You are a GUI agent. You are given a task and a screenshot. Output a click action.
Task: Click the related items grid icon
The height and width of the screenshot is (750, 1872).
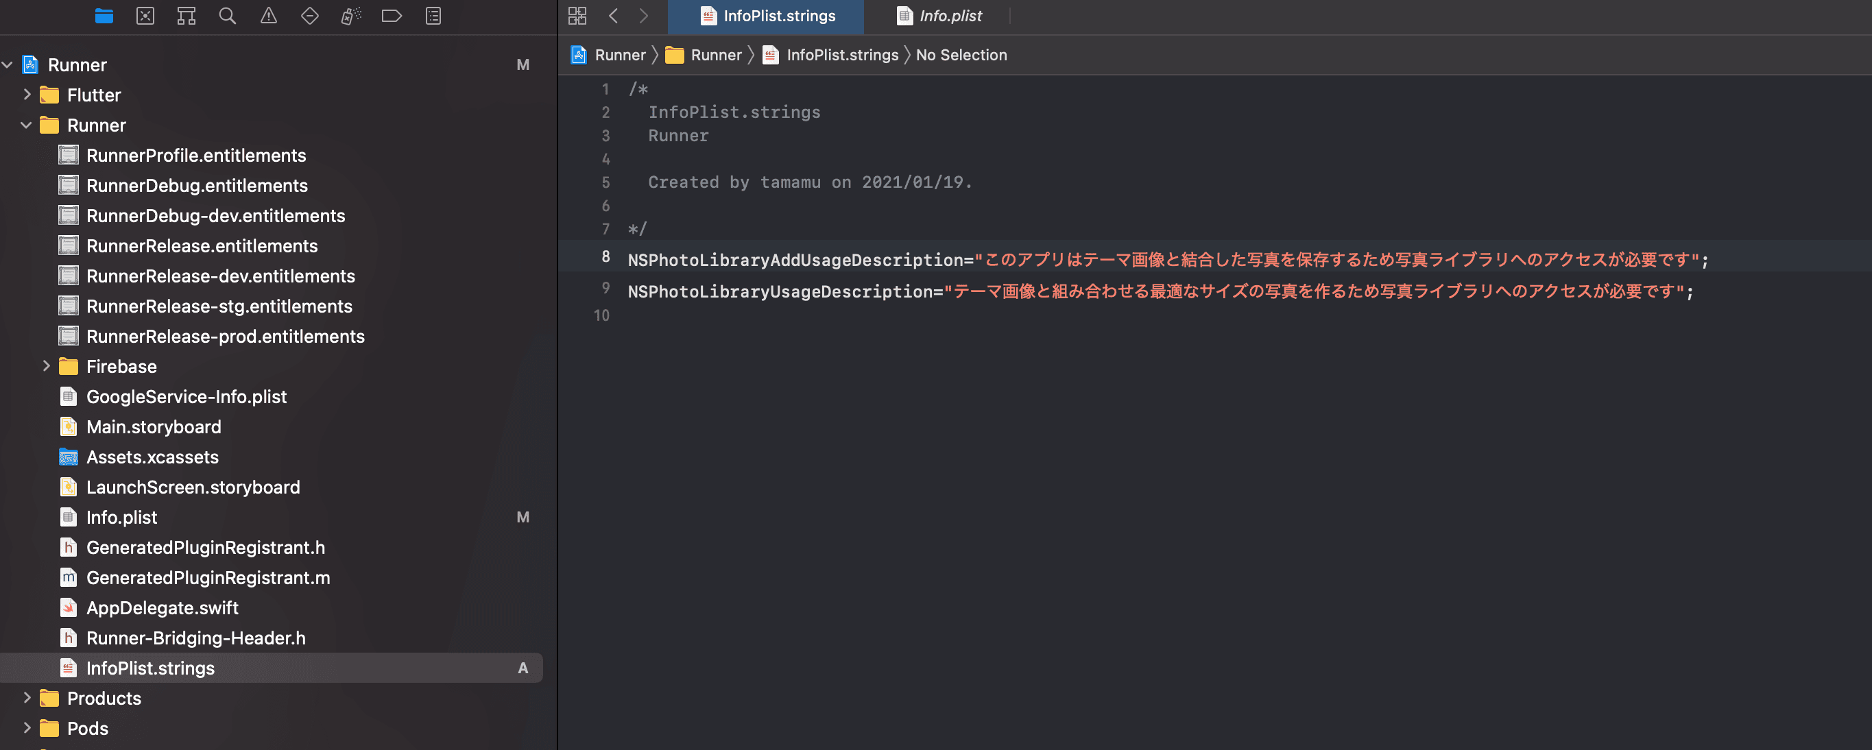[x=577, y=16]
